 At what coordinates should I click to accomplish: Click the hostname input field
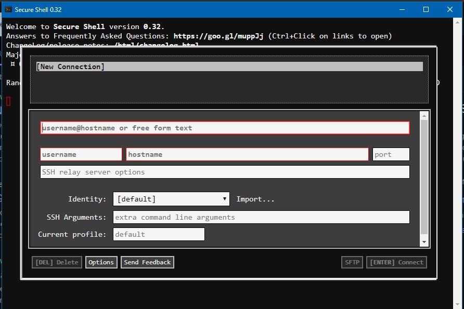(248, 154)
